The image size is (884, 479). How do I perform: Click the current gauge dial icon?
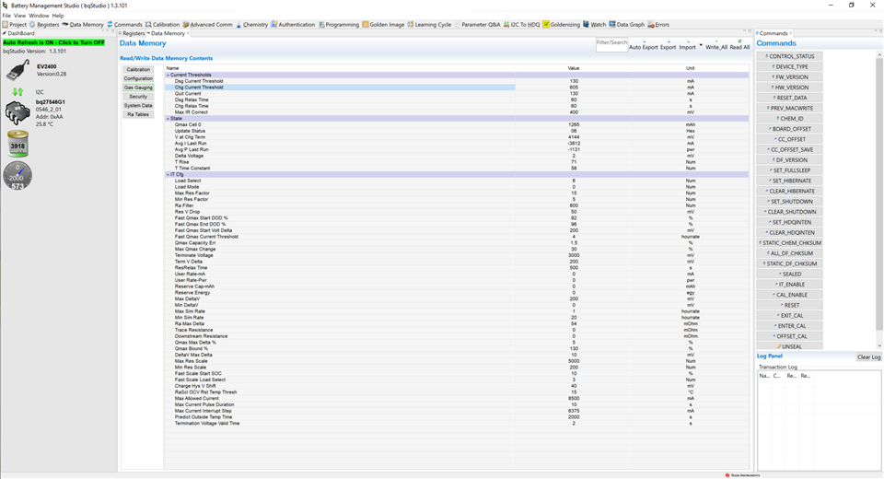tap(17, 175)
